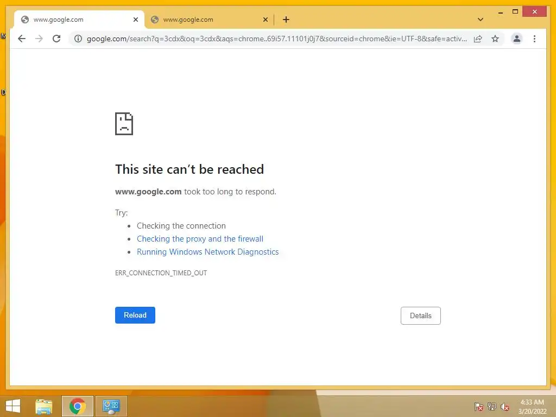Close the first www.google.com tab

point(135,20)
